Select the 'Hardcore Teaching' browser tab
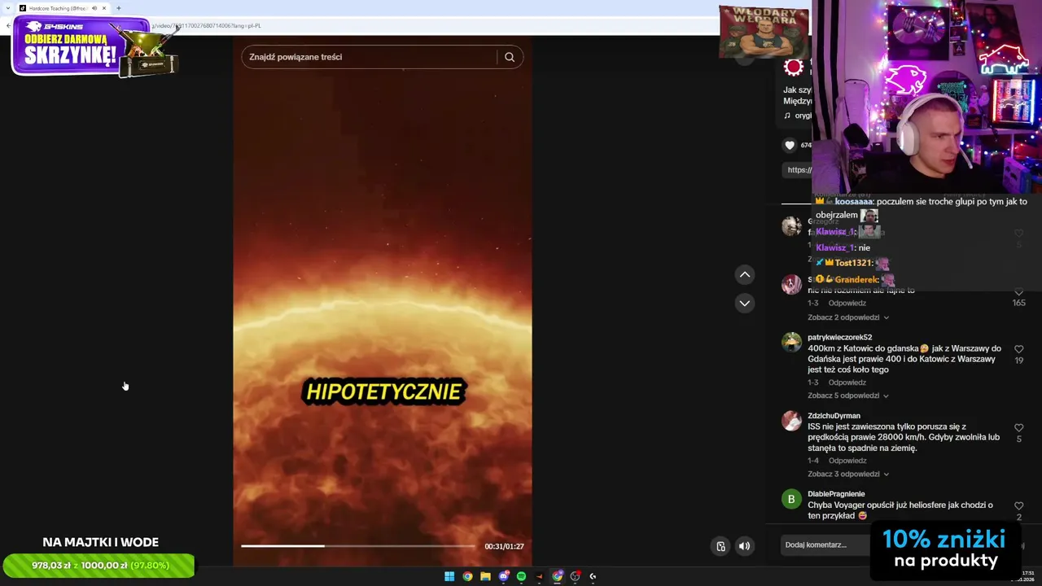 click(62, 8)
